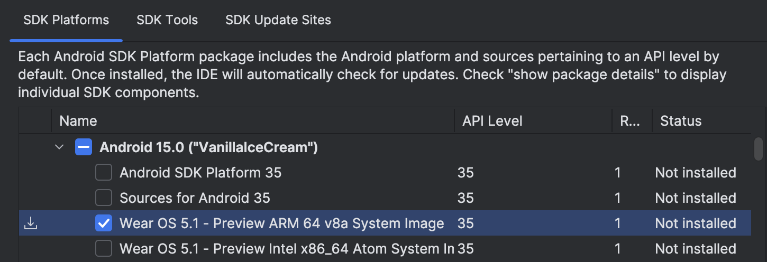Check the Android SDK Platform 35 checkbox
This screenshot has width=767, height=262.
pos(104,173)
